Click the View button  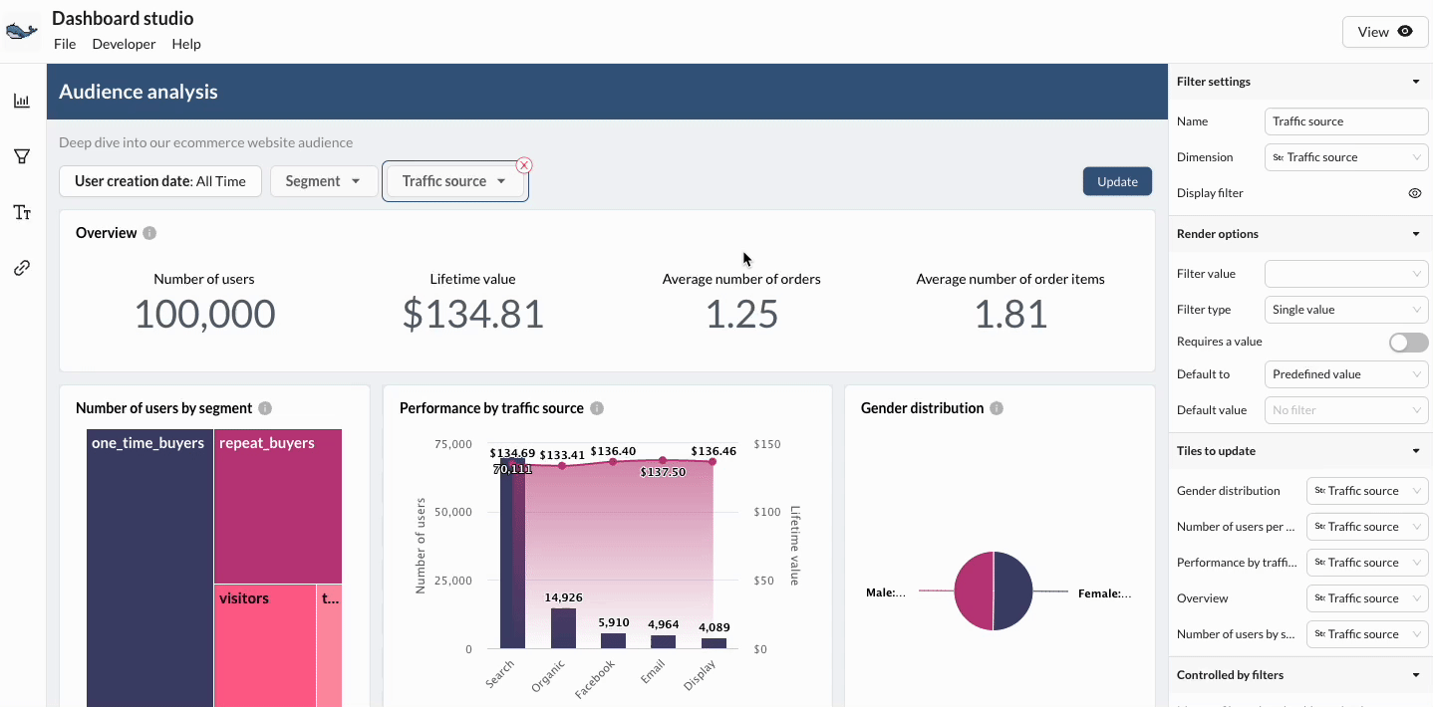click(1384, 32)
